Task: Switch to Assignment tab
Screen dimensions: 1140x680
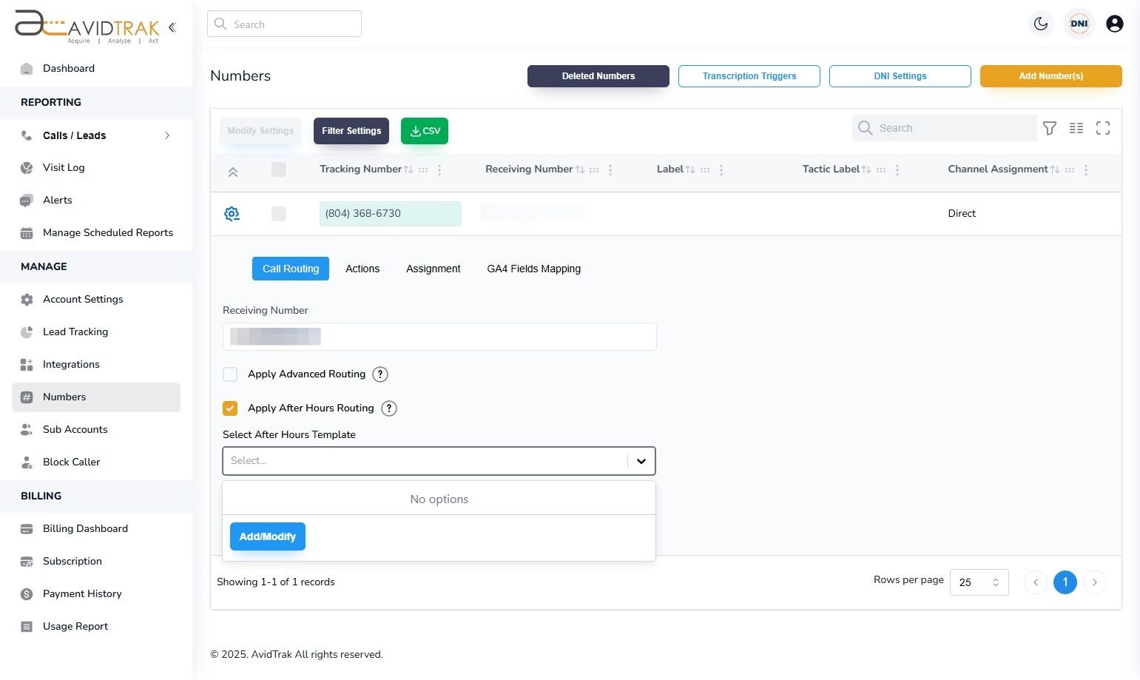Action: pos(434,269)
